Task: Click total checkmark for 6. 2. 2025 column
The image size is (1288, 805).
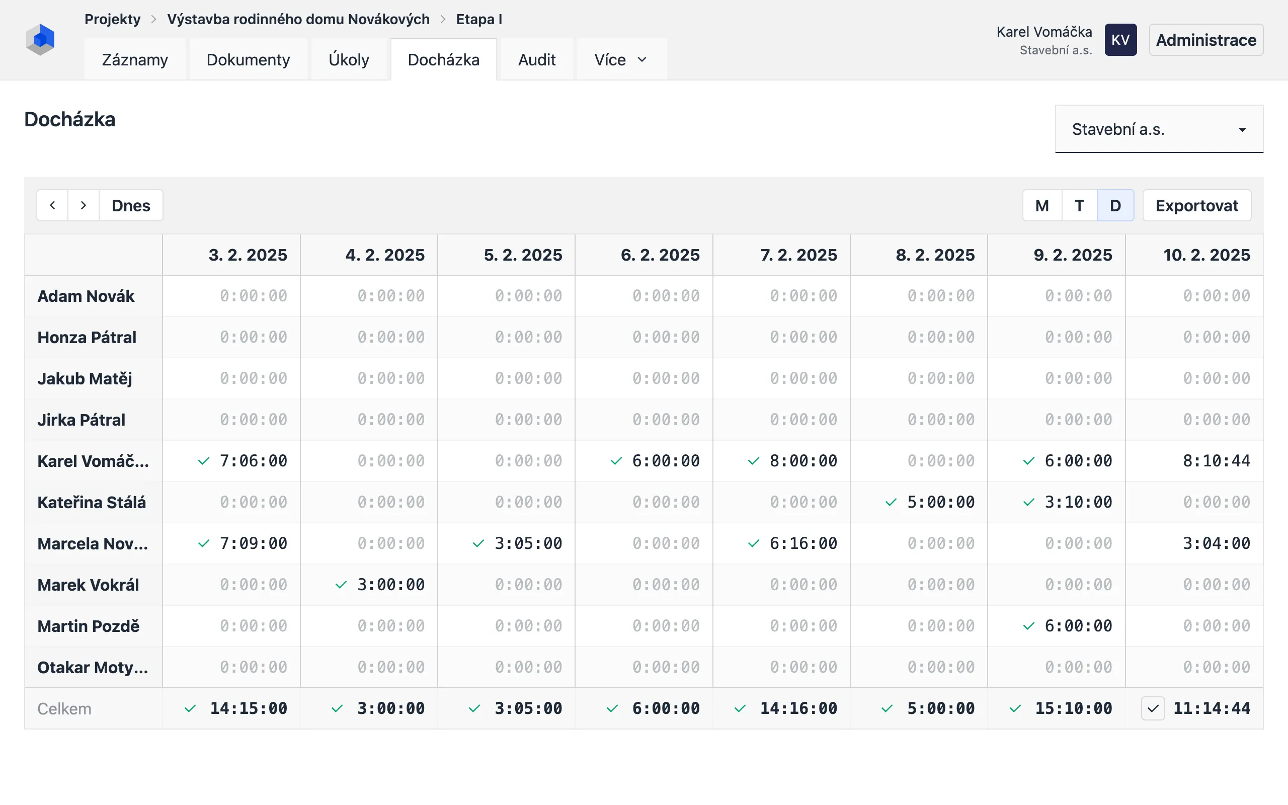Action: coord(612,708)
